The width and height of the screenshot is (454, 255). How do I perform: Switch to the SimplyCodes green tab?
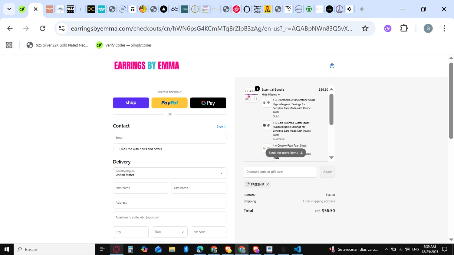22,9
